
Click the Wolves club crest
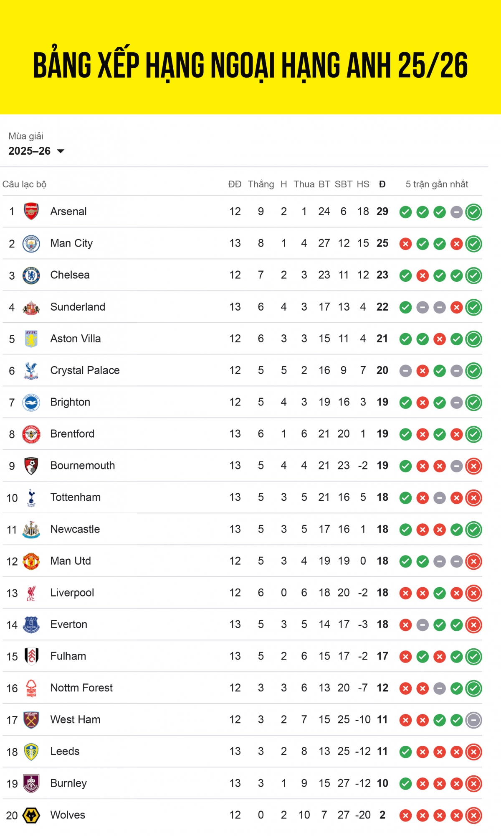(x=31, y=815)
